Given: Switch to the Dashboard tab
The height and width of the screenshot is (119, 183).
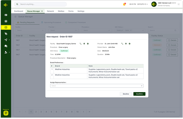Looking at the screenshot, I should click(x=18, y=11).
